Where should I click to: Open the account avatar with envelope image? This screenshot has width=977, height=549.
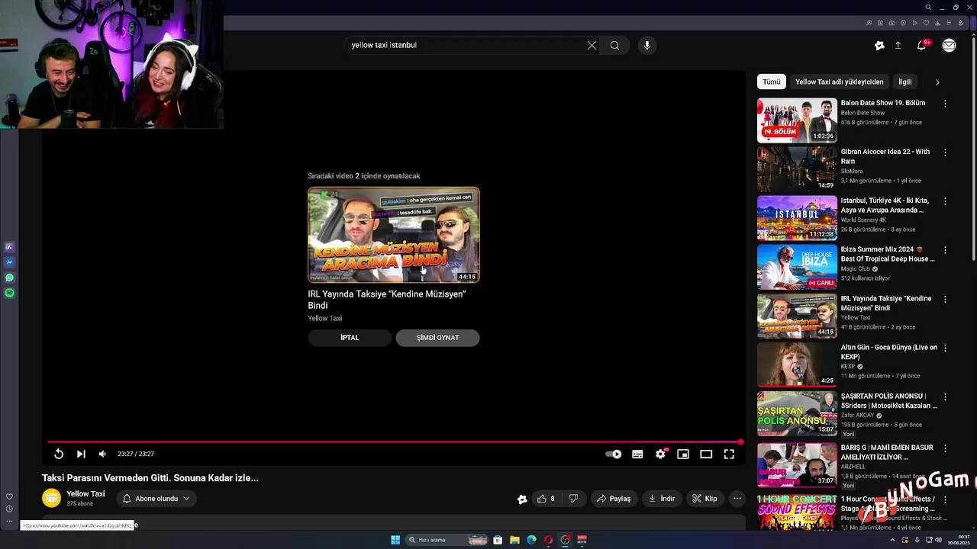949,45
